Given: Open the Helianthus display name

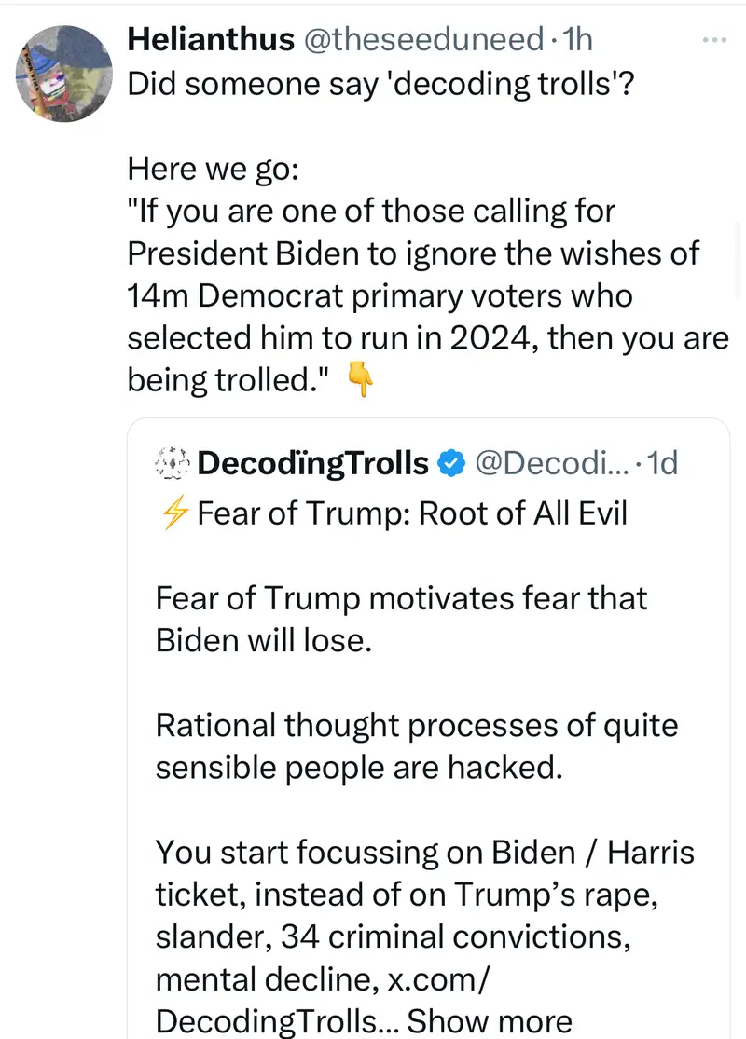Looking at the screenshot, I should click(211, 38).
